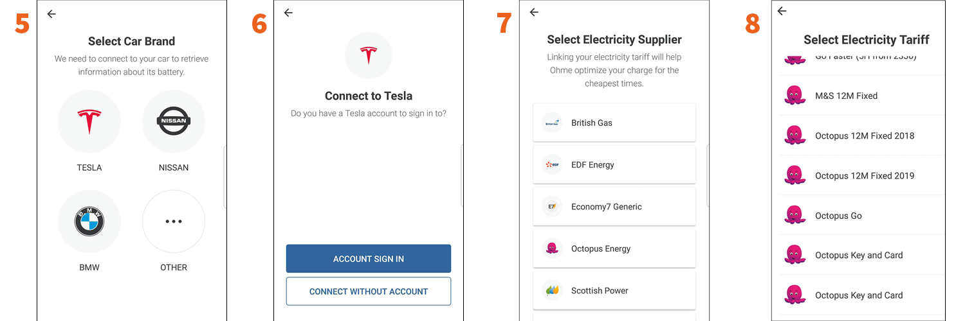
Task: Select Scottish Power supplier
Action: [614, 290]
